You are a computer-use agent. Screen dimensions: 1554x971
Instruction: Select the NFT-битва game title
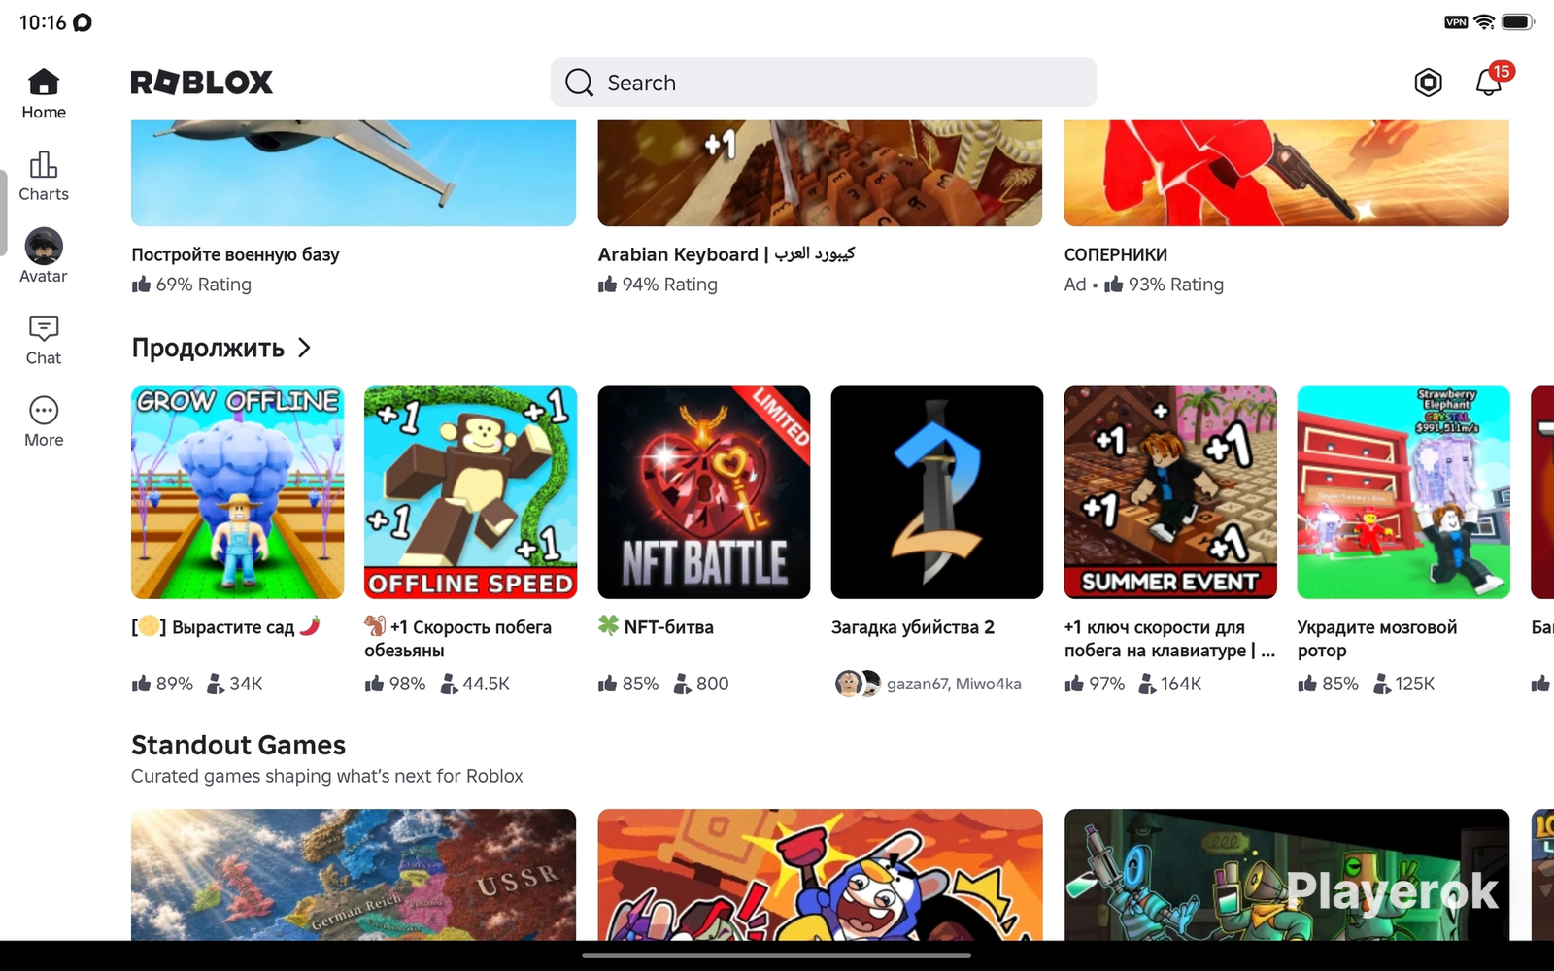point(657,627)
